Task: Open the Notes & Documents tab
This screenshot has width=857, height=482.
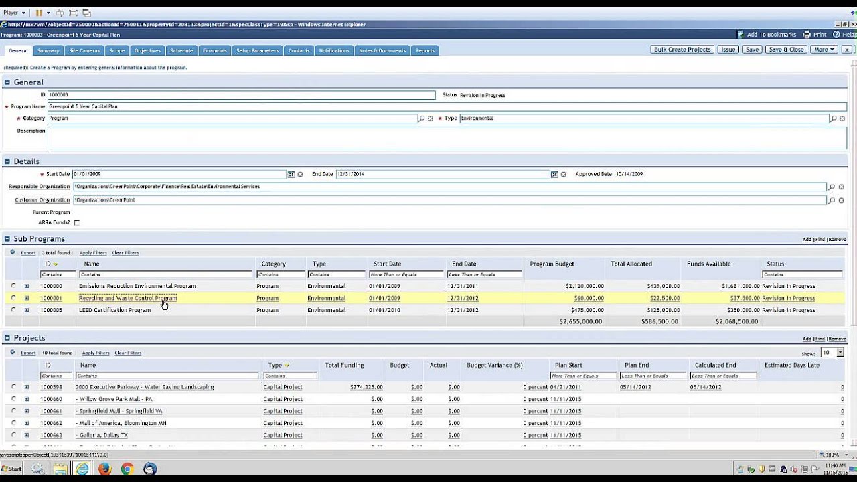Action: [382, 50]
